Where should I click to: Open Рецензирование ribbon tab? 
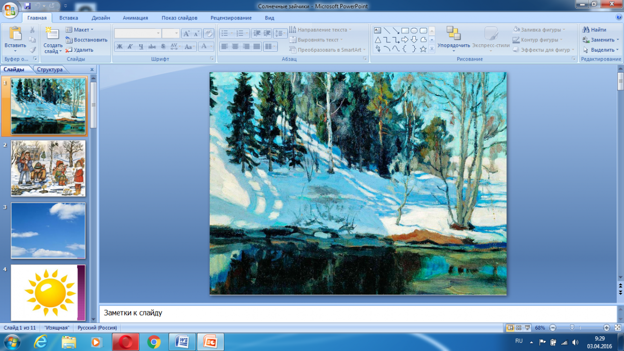(x=231, y=18)
